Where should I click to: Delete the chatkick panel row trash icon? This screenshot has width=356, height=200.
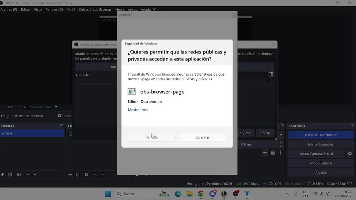pos(271,74)
